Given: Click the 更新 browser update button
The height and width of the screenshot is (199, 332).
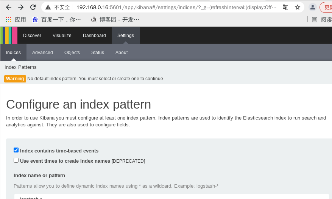Looking at the screenshot, I should [x=326, y=8].
